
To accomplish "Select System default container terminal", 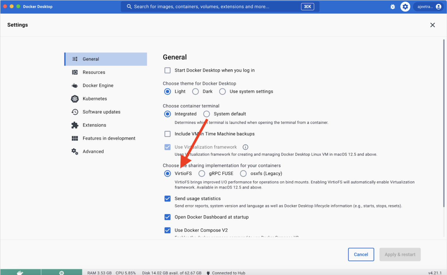I will pos(206,114).
